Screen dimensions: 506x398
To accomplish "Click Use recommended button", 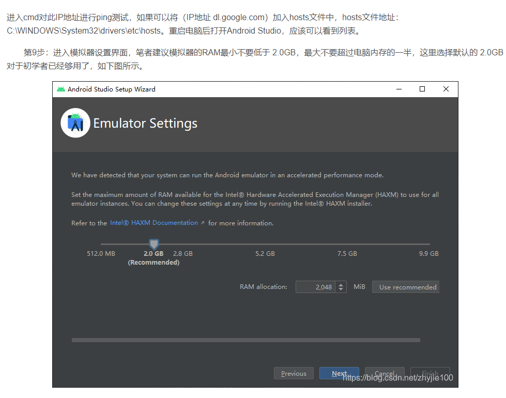I will click(x=406, y=287).
